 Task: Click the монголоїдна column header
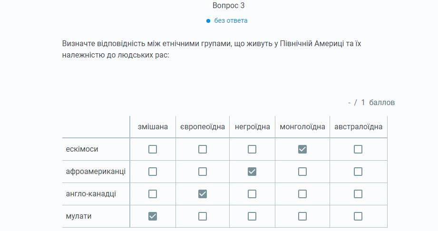pos(302,127)
